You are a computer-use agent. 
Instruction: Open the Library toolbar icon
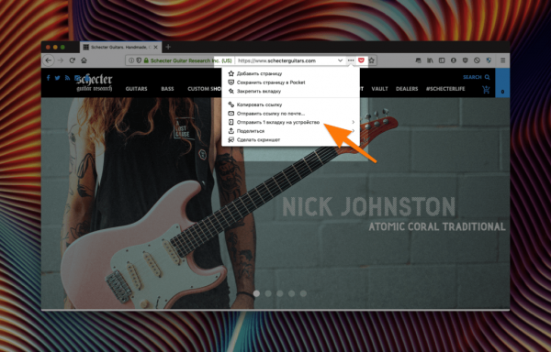pyautogui.click(x=430, y=60)
